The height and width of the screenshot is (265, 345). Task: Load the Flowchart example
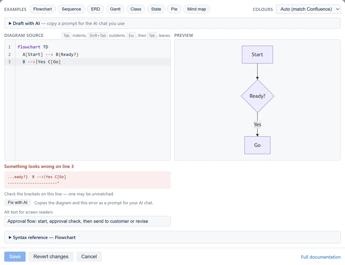42,9
